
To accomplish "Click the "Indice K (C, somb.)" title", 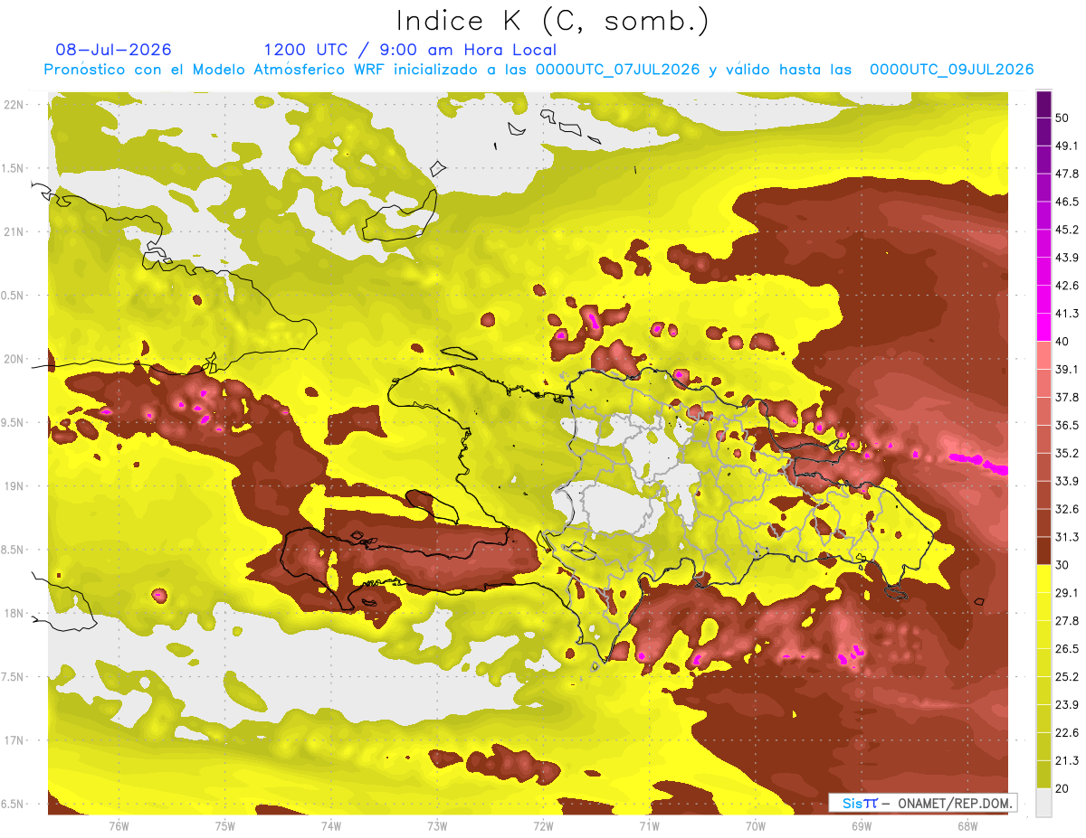I will 552,21.
